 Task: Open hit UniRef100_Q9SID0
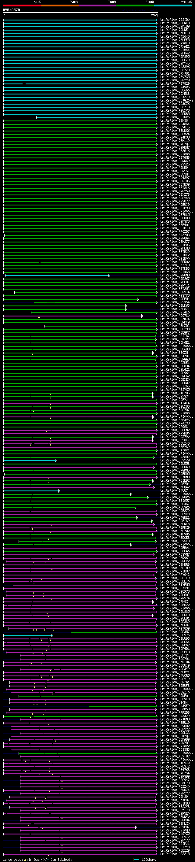pyautogui.click(x=175, y=20)
